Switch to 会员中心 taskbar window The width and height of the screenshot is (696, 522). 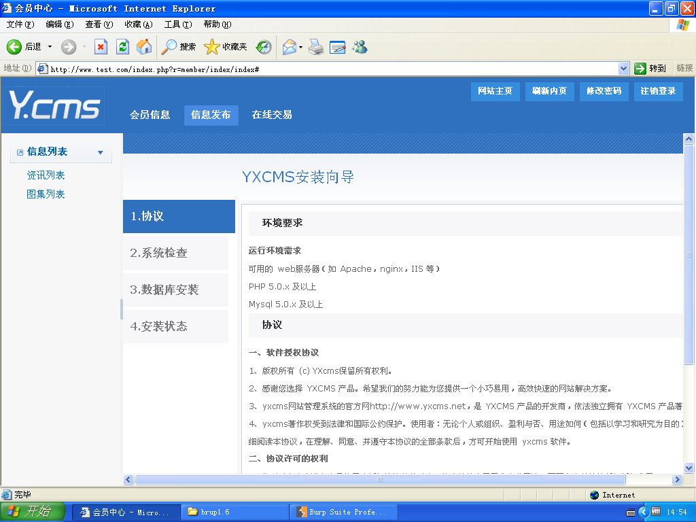point(126,512)
